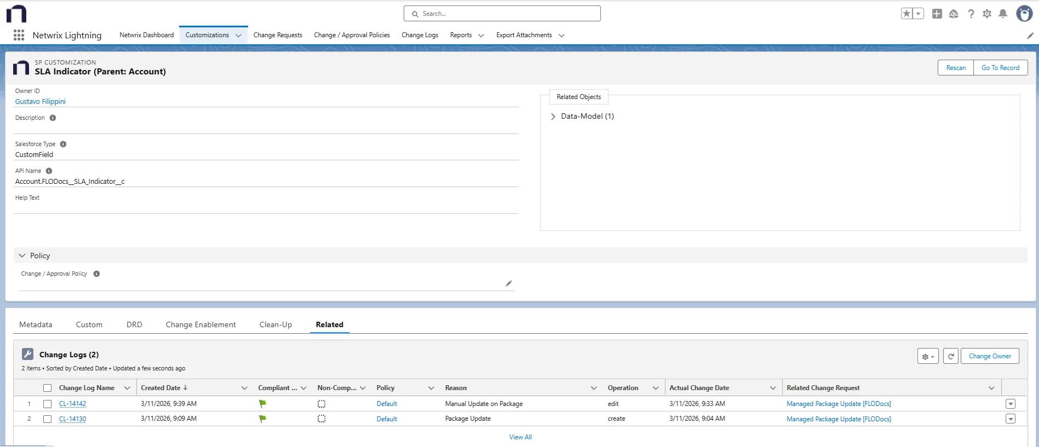The height and width of the screenshot is (447, 1039).
Task: Click the global Search field
Action: (502, 14)
